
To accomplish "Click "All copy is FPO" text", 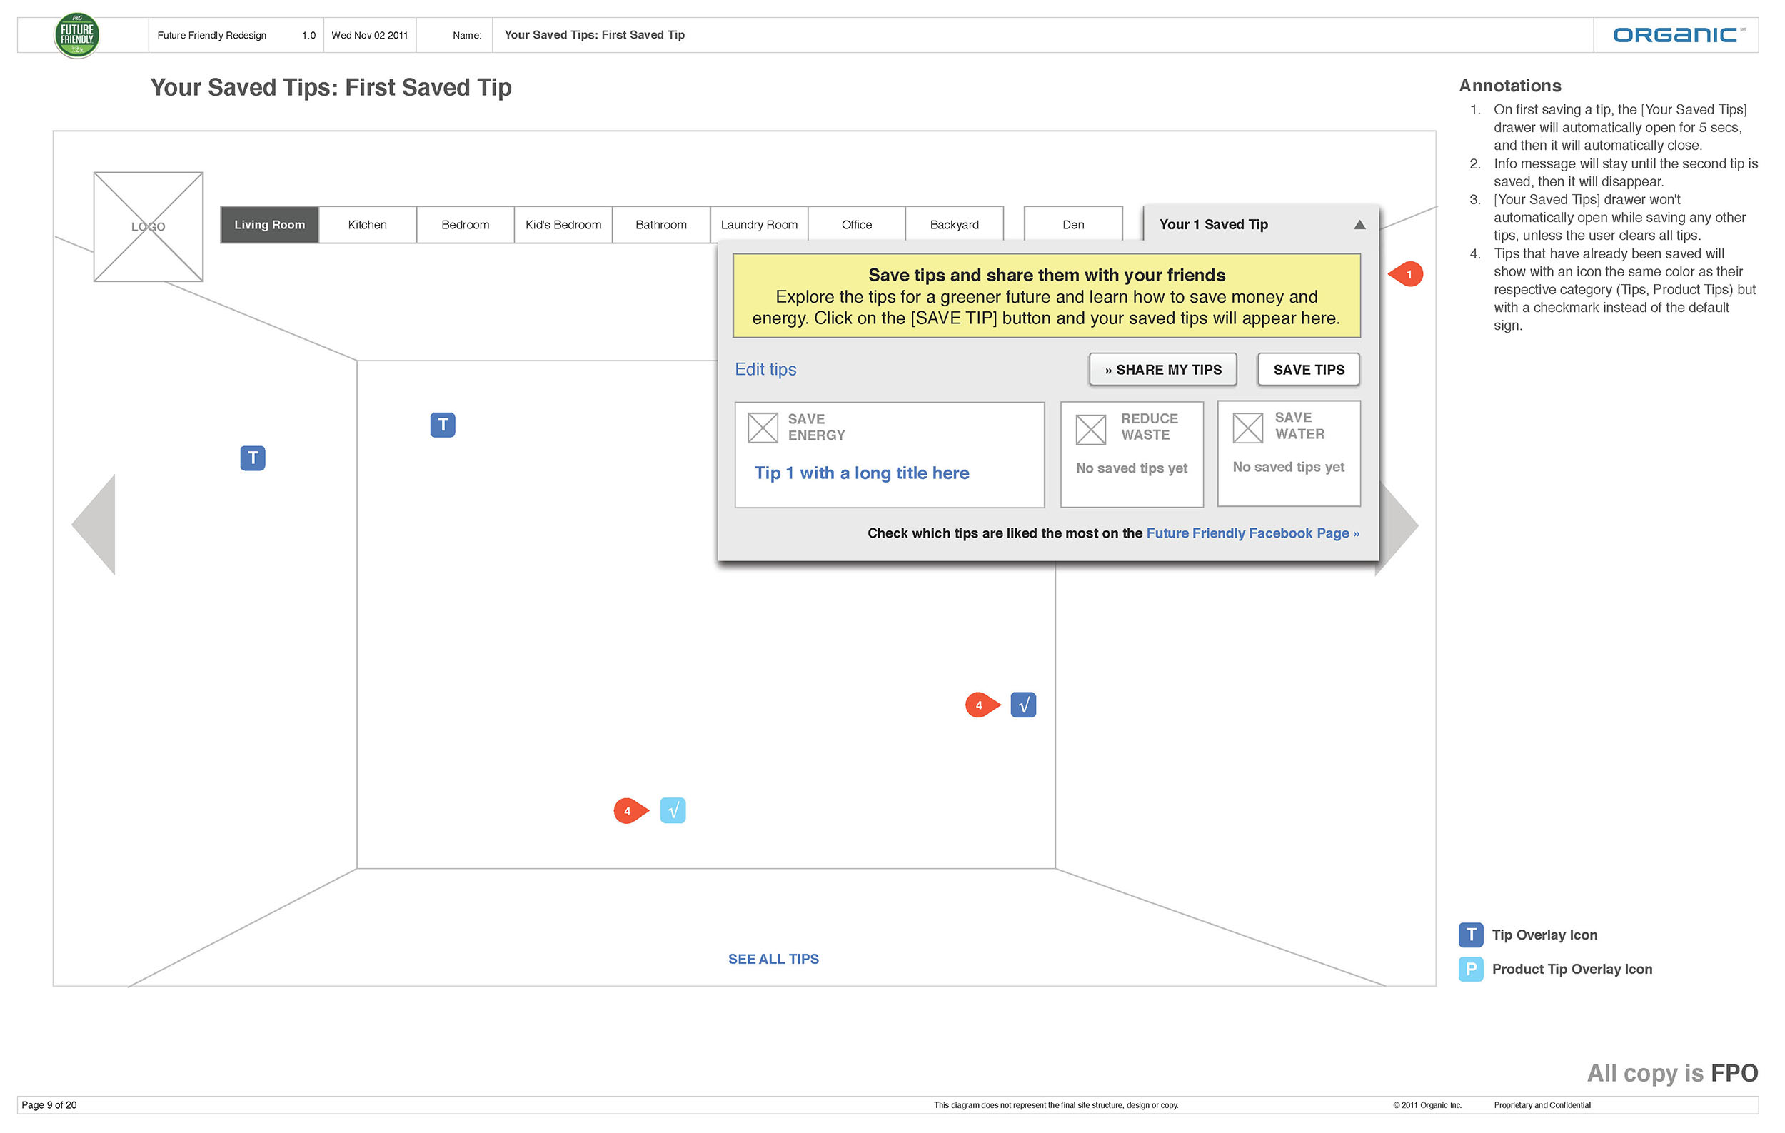I will point(1672,1073).
